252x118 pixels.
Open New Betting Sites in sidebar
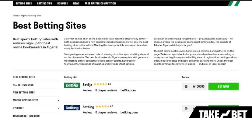pos(24,93)
